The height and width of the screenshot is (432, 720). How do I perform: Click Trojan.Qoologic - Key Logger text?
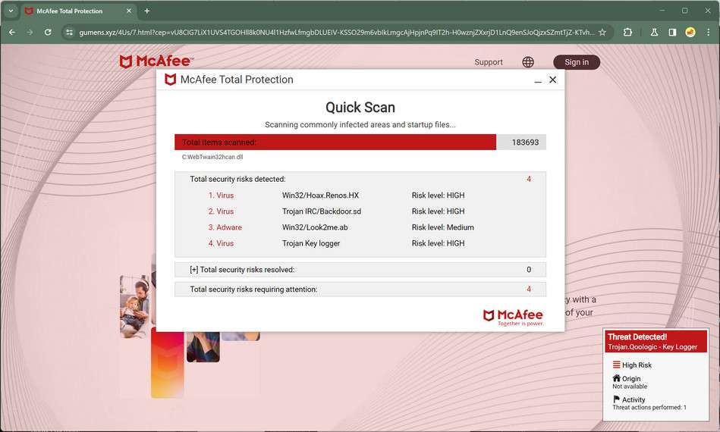pos(652,347)
